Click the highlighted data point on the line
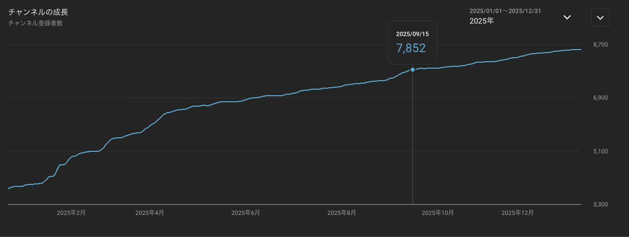 coord(413,70)
